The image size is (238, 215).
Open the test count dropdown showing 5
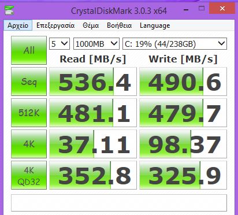tap(59, 44)
